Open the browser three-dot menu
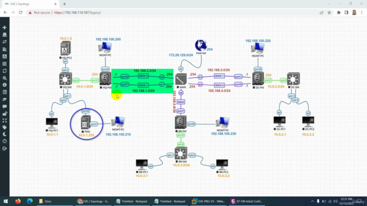This screenshot has width=367, height=206. [x=362, y=13]
